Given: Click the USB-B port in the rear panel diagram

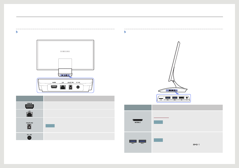Looking at the screenshot, I should point(70,87).
